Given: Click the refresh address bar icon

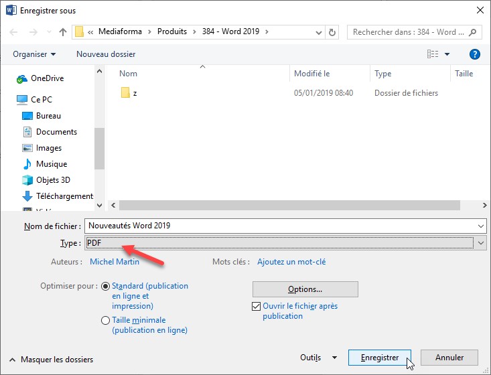Looking at the screenshot, I should point(333,32).
